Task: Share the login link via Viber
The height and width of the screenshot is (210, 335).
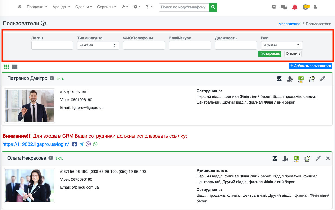Action: coord(88,144)
